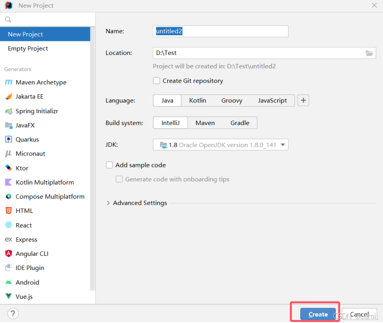
Task: Choose Maven Archetype generator label
Action: (41, 82)
